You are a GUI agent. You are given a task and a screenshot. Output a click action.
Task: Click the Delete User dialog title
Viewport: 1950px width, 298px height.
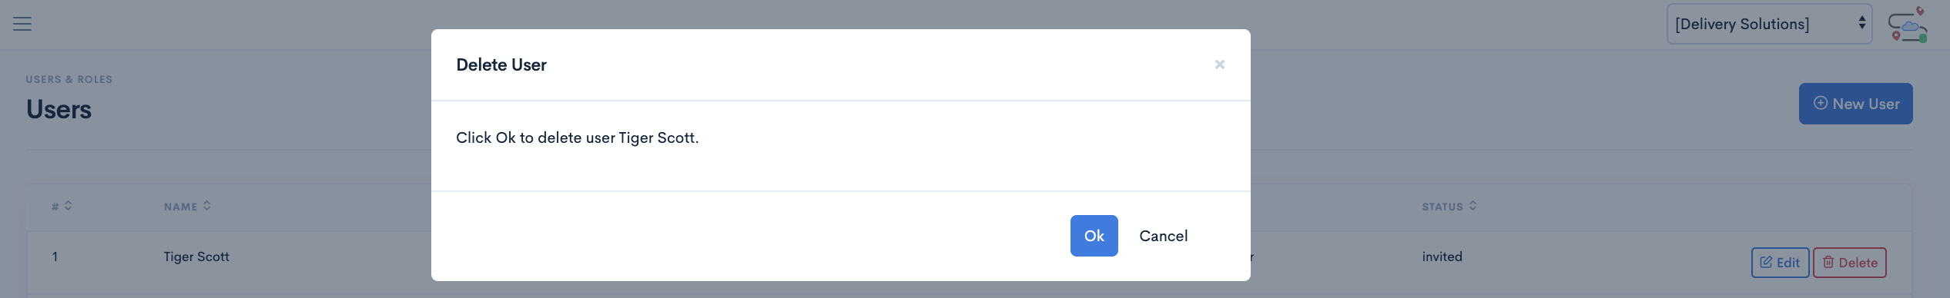[x=501, y=65]
